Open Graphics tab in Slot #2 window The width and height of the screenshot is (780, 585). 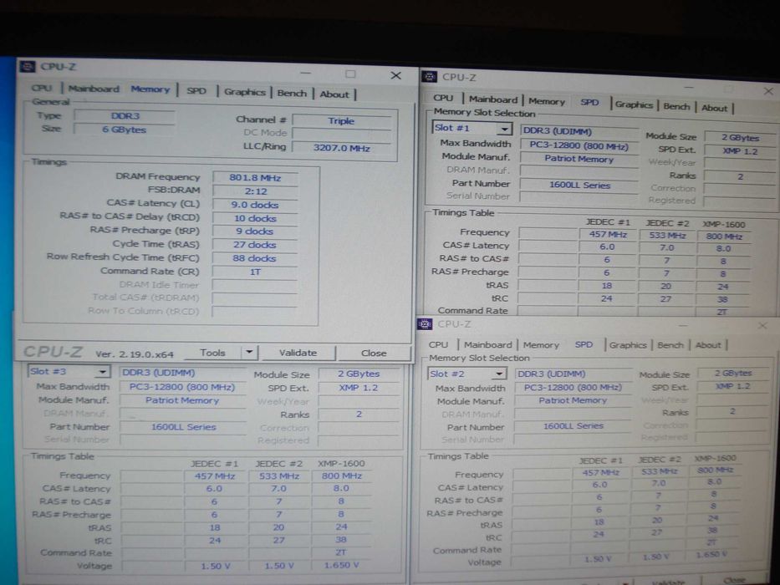[628, 344]
